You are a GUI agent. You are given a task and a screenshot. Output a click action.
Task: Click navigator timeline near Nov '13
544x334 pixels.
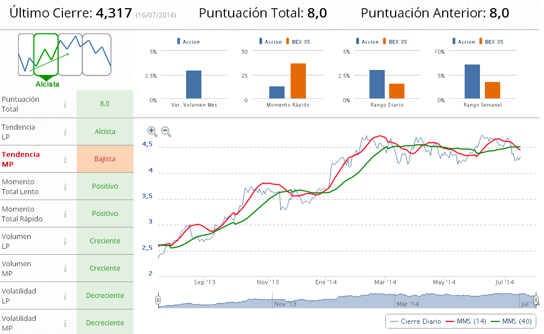tap(285, 304)
